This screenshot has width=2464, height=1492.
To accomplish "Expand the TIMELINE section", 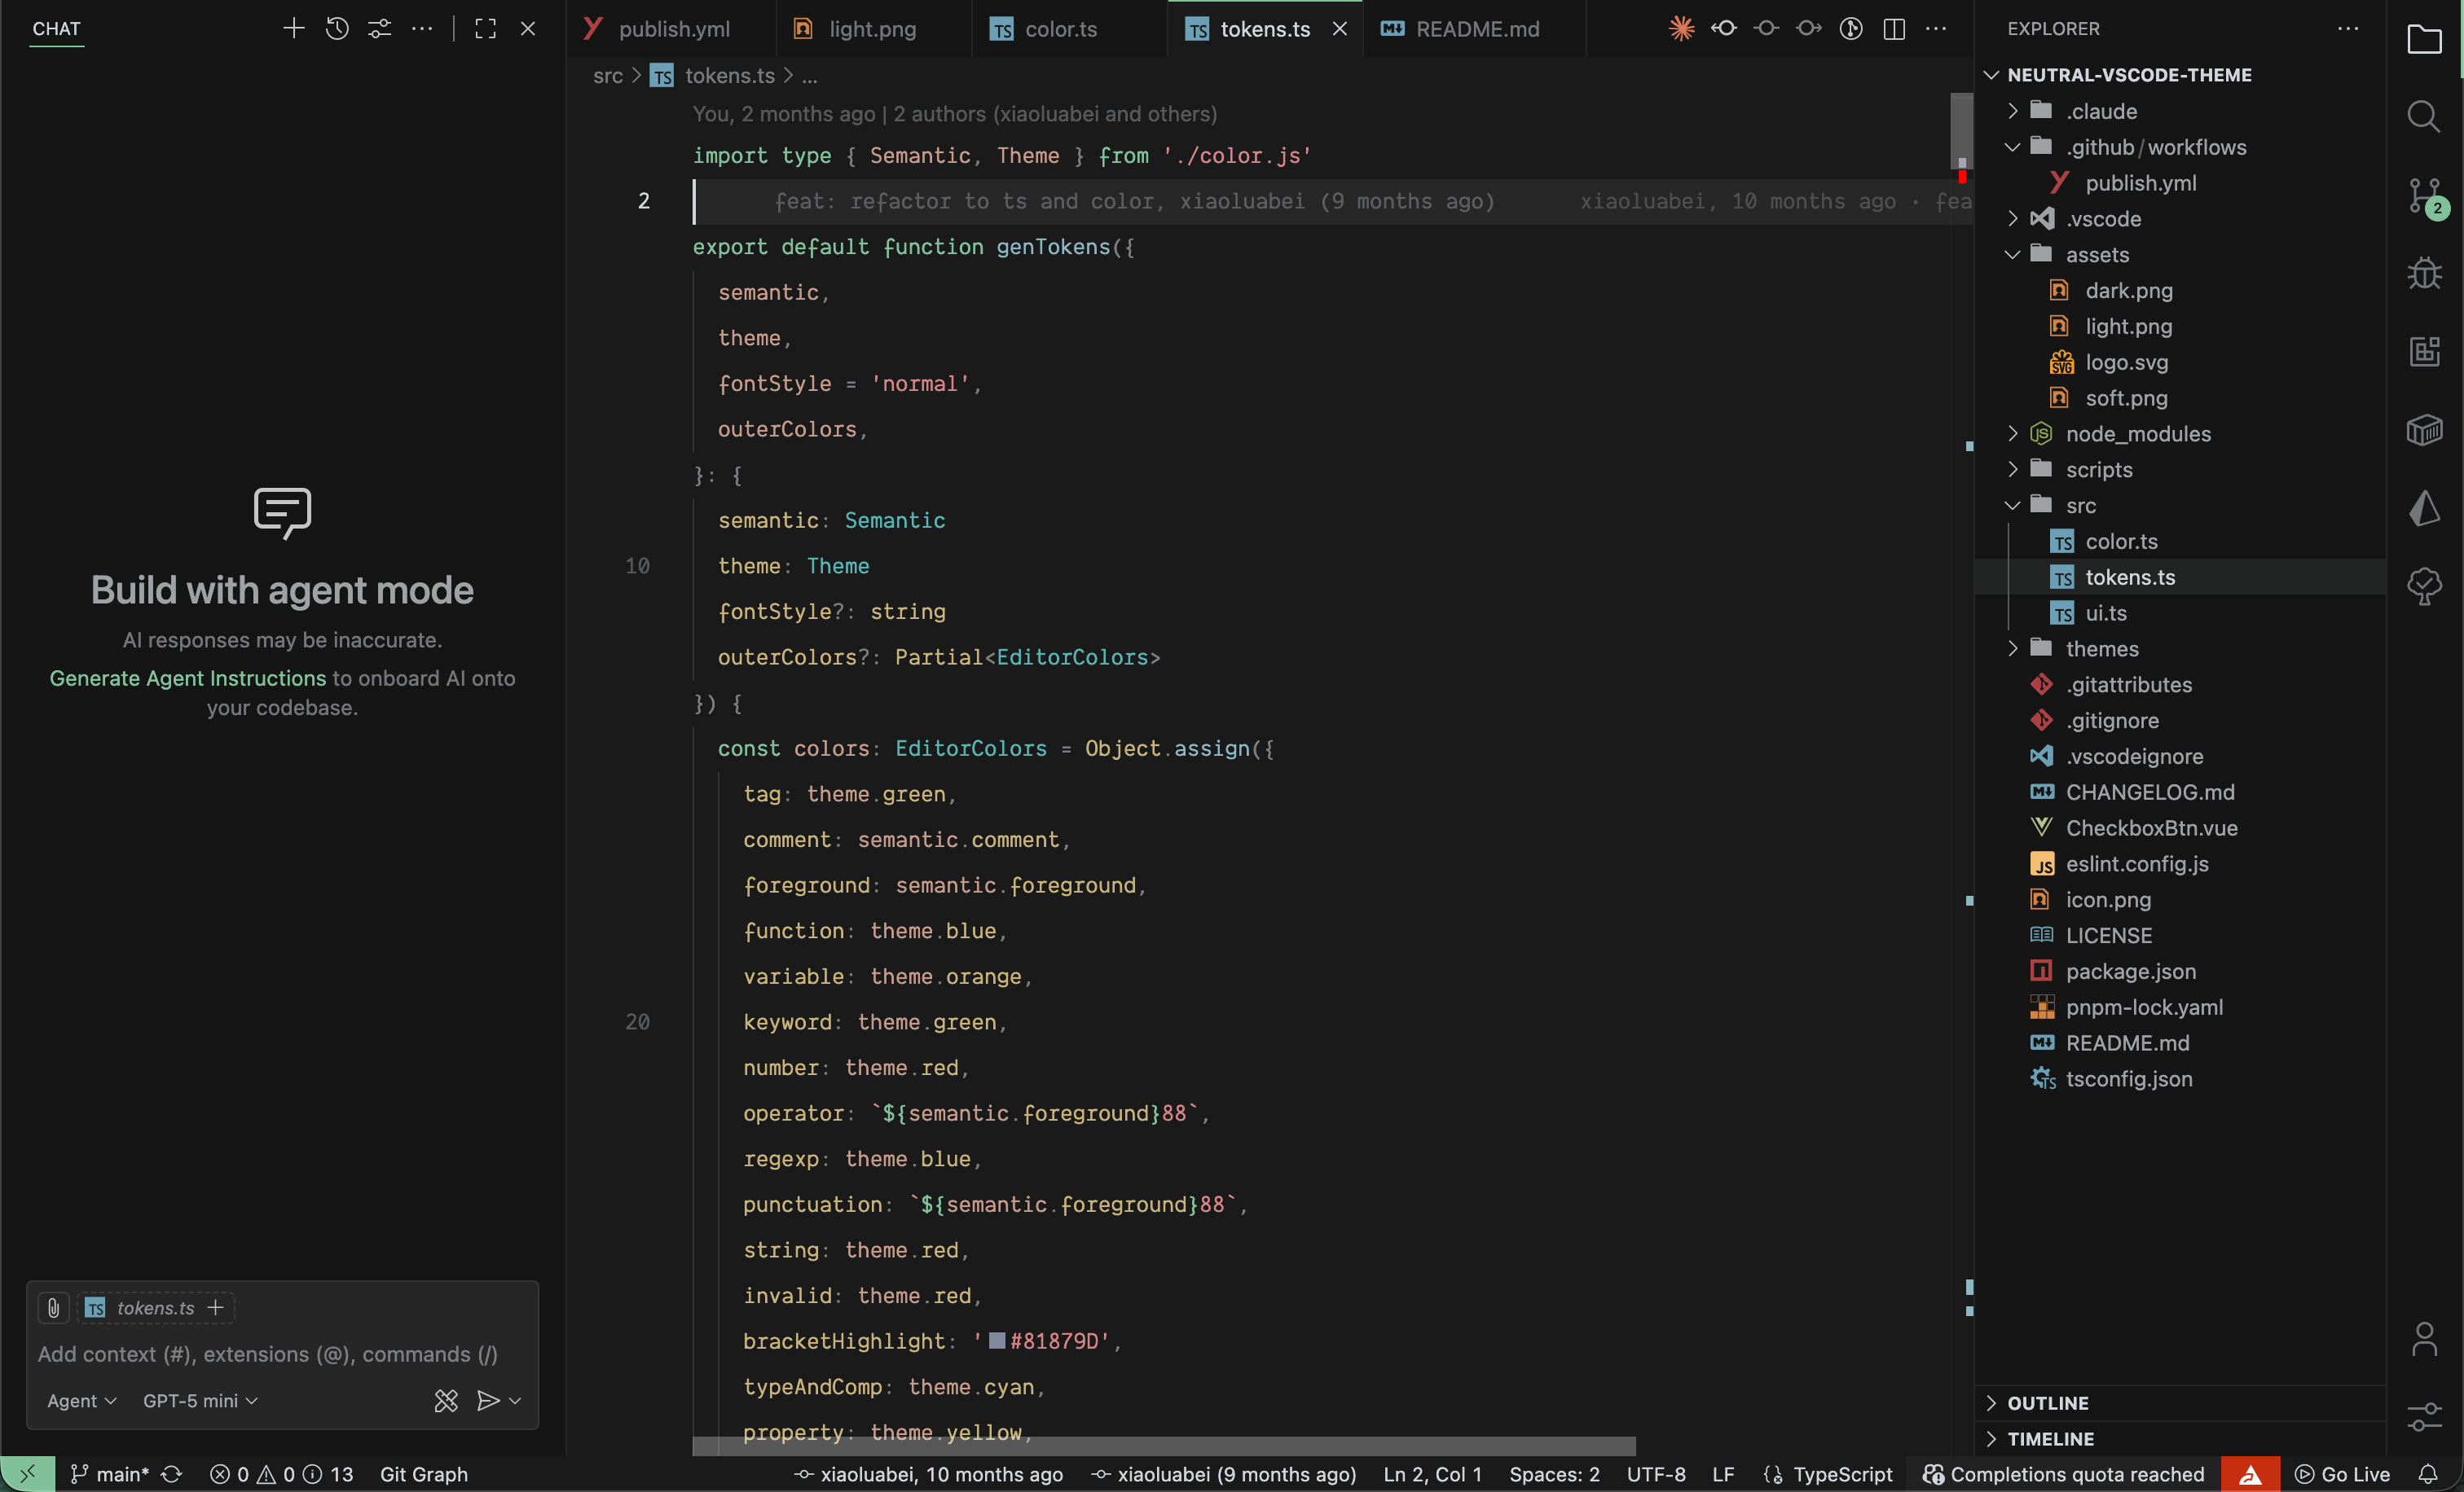I will pos(2181,1439).
